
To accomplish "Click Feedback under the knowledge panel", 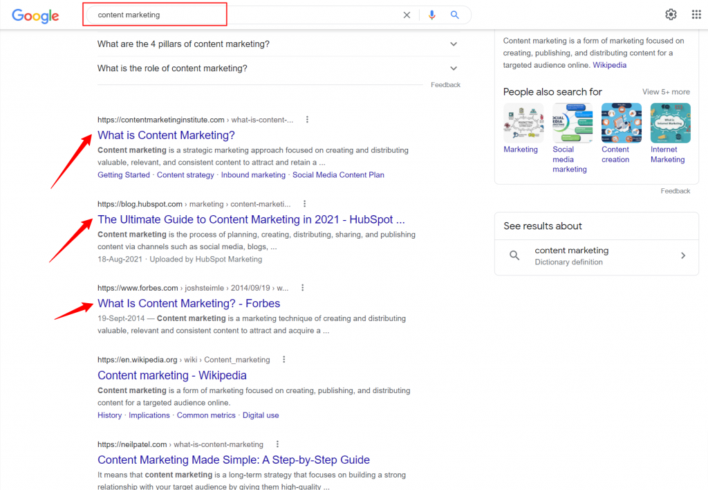I will [x=675, y=191].
